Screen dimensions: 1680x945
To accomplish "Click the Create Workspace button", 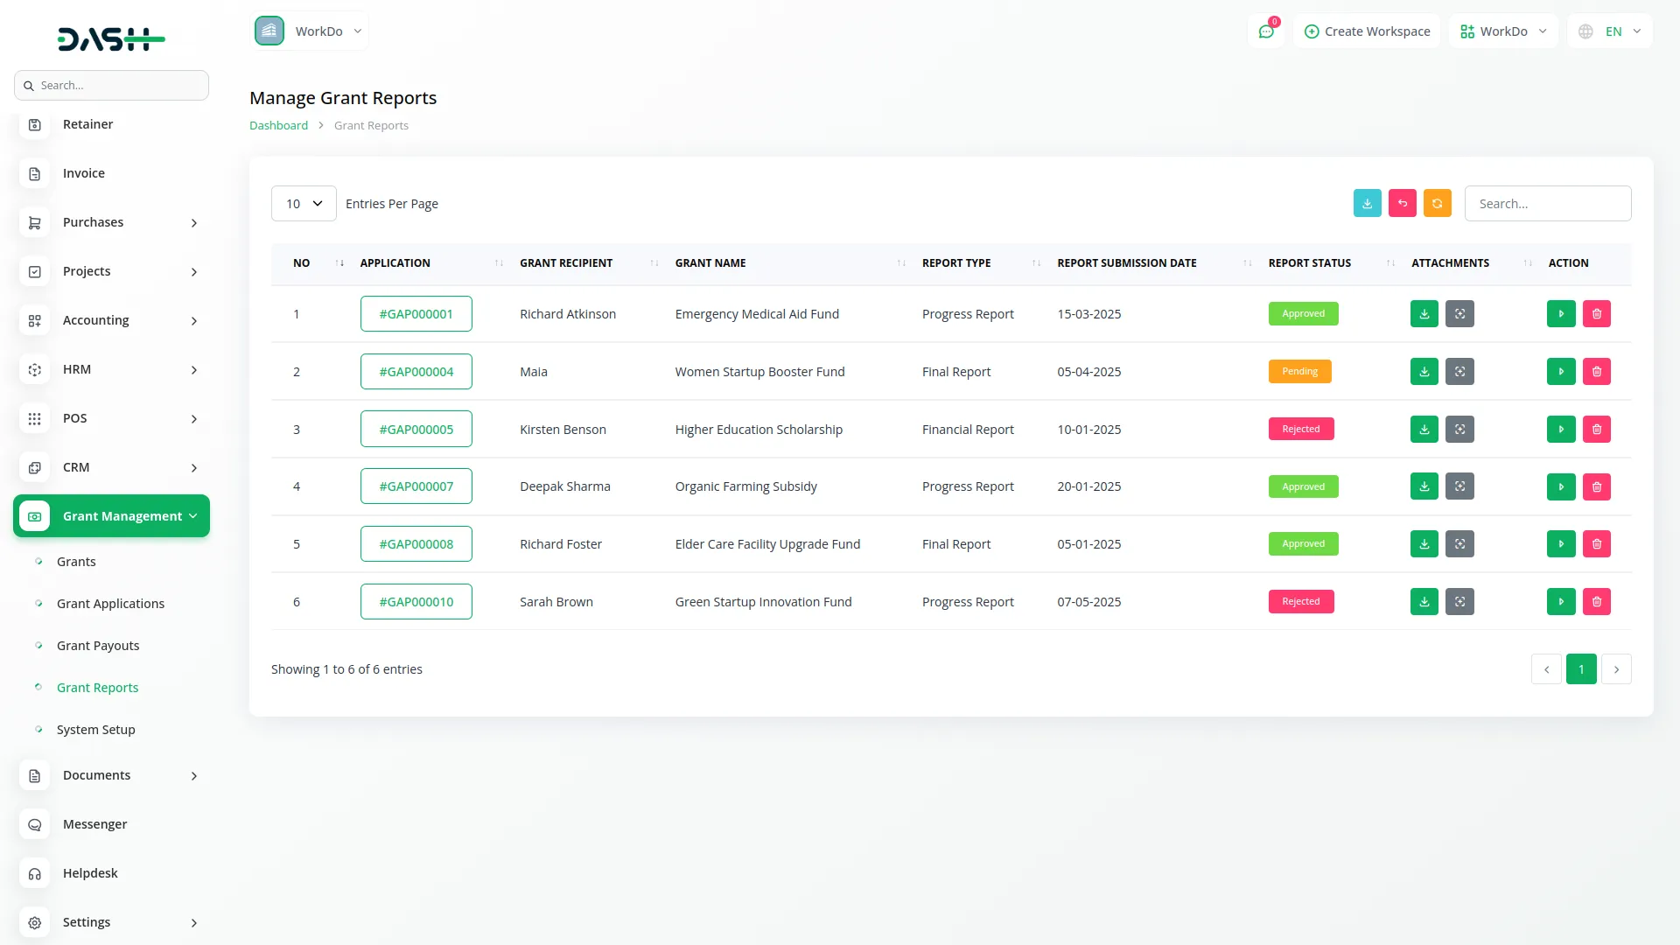I will tap(1367, 31).
